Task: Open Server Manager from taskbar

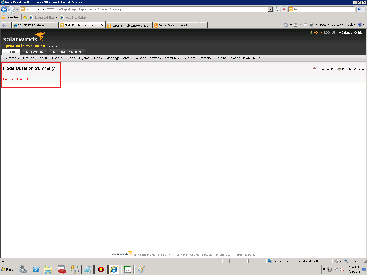Action: coord(23,269)
